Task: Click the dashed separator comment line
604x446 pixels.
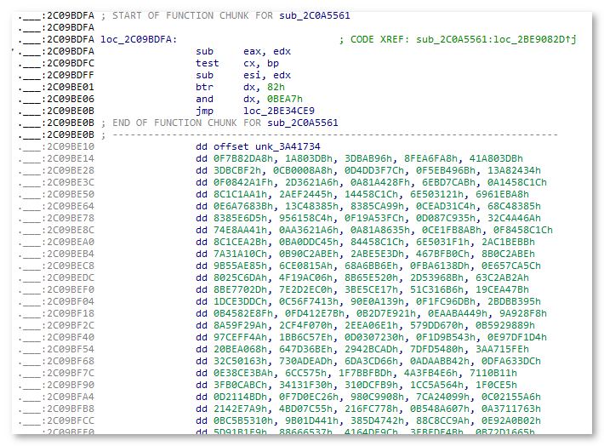Action: coord(332,134)
